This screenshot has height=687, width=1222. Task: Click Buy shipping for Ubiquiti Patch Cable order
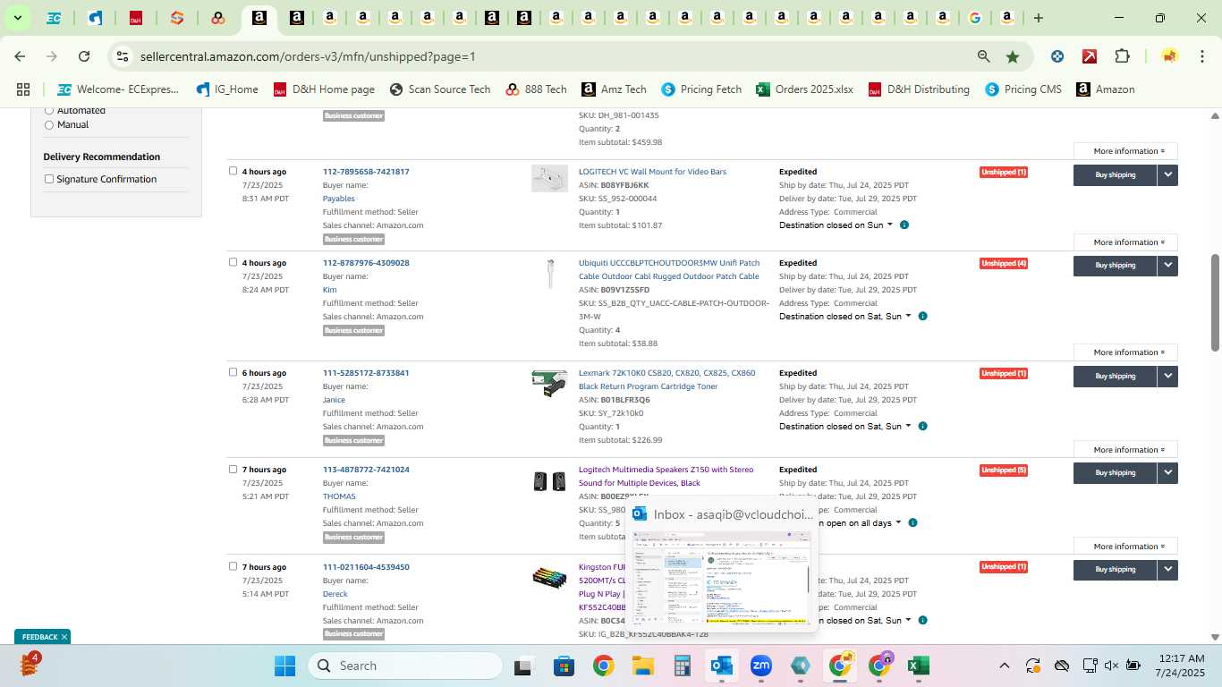(x=1115, y=266)
